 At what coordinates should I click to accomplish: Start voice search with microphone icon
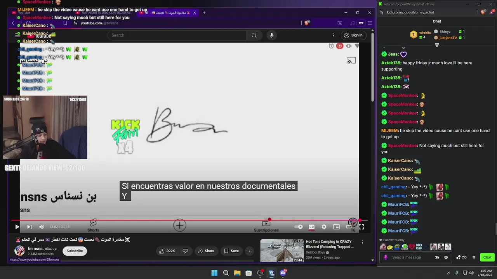(271, 35)
